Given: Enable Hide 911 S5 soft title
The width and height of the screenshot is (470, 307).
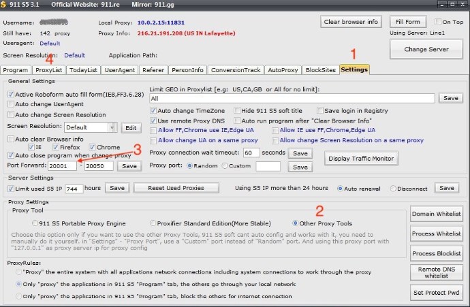Looking at the screenshot, I should tap(237, 110).
